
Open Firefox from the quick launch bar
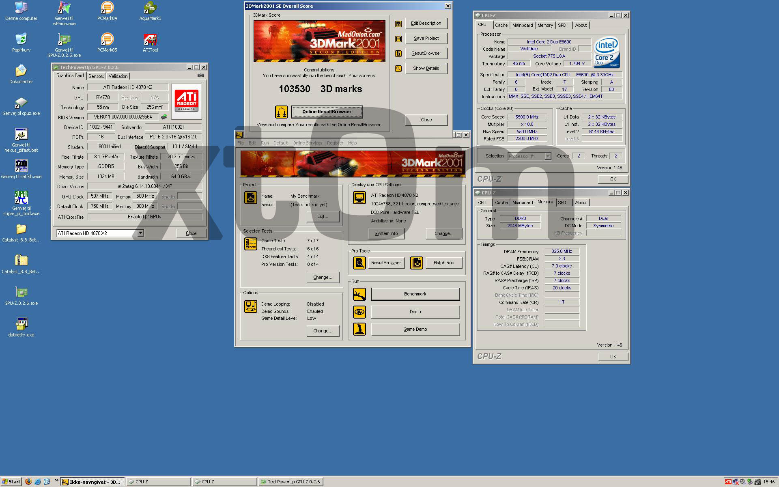tap(28, 482)
